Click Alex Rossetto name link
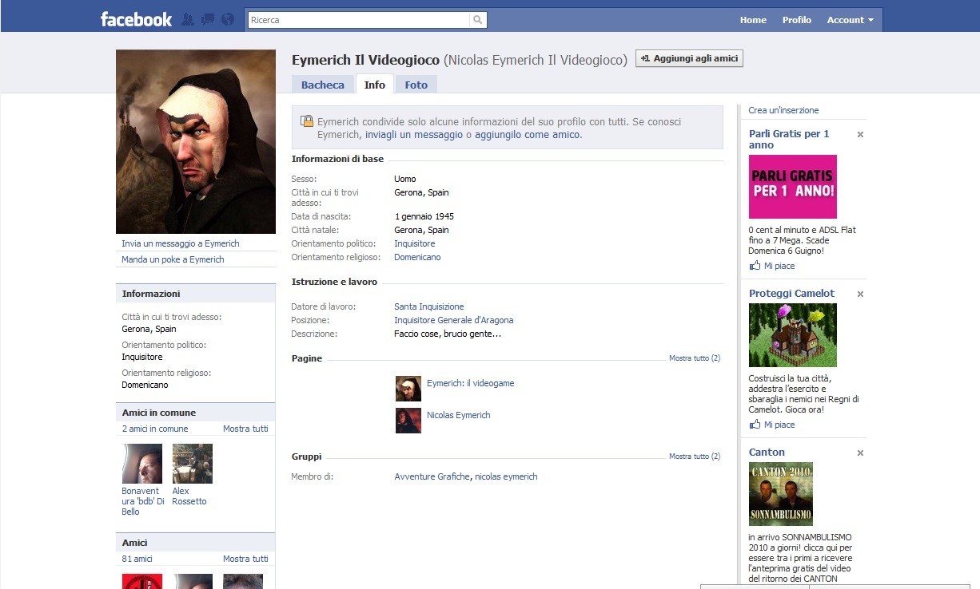 tap(189, 496)
